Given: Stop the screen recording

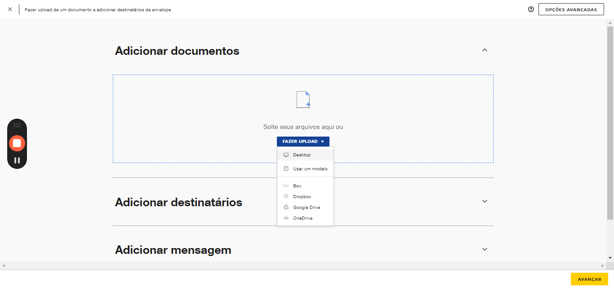Looking at the screenshot, I should tap(17, 143).
